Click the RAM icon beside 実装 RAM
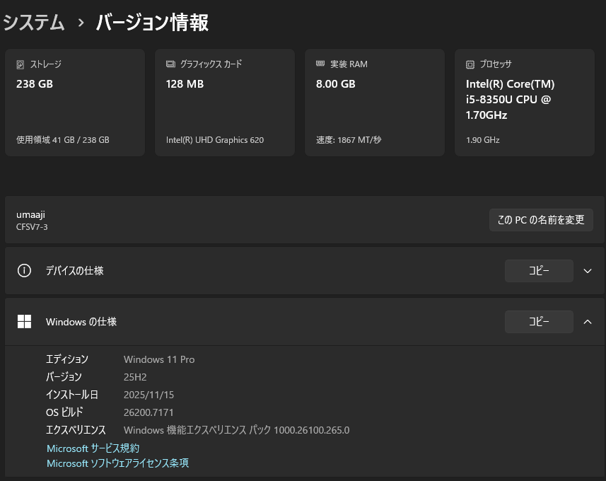 [320, 64]
